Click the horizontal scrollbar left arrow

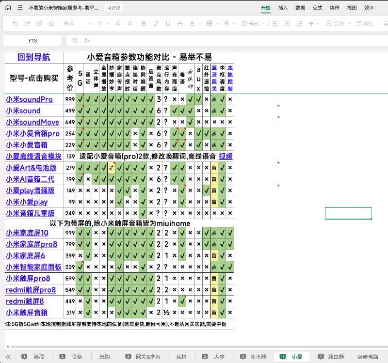click(x=8, y=347)
